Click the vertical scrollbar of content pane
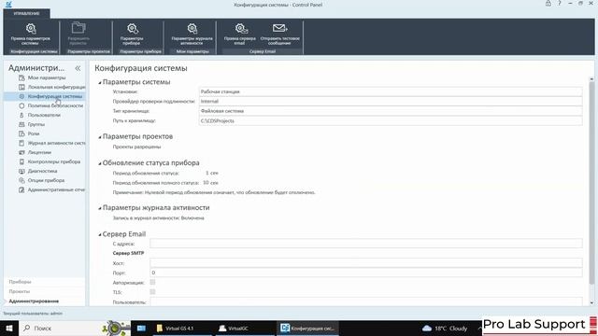This screenshot has height=336, width=598. pos(591,183)
